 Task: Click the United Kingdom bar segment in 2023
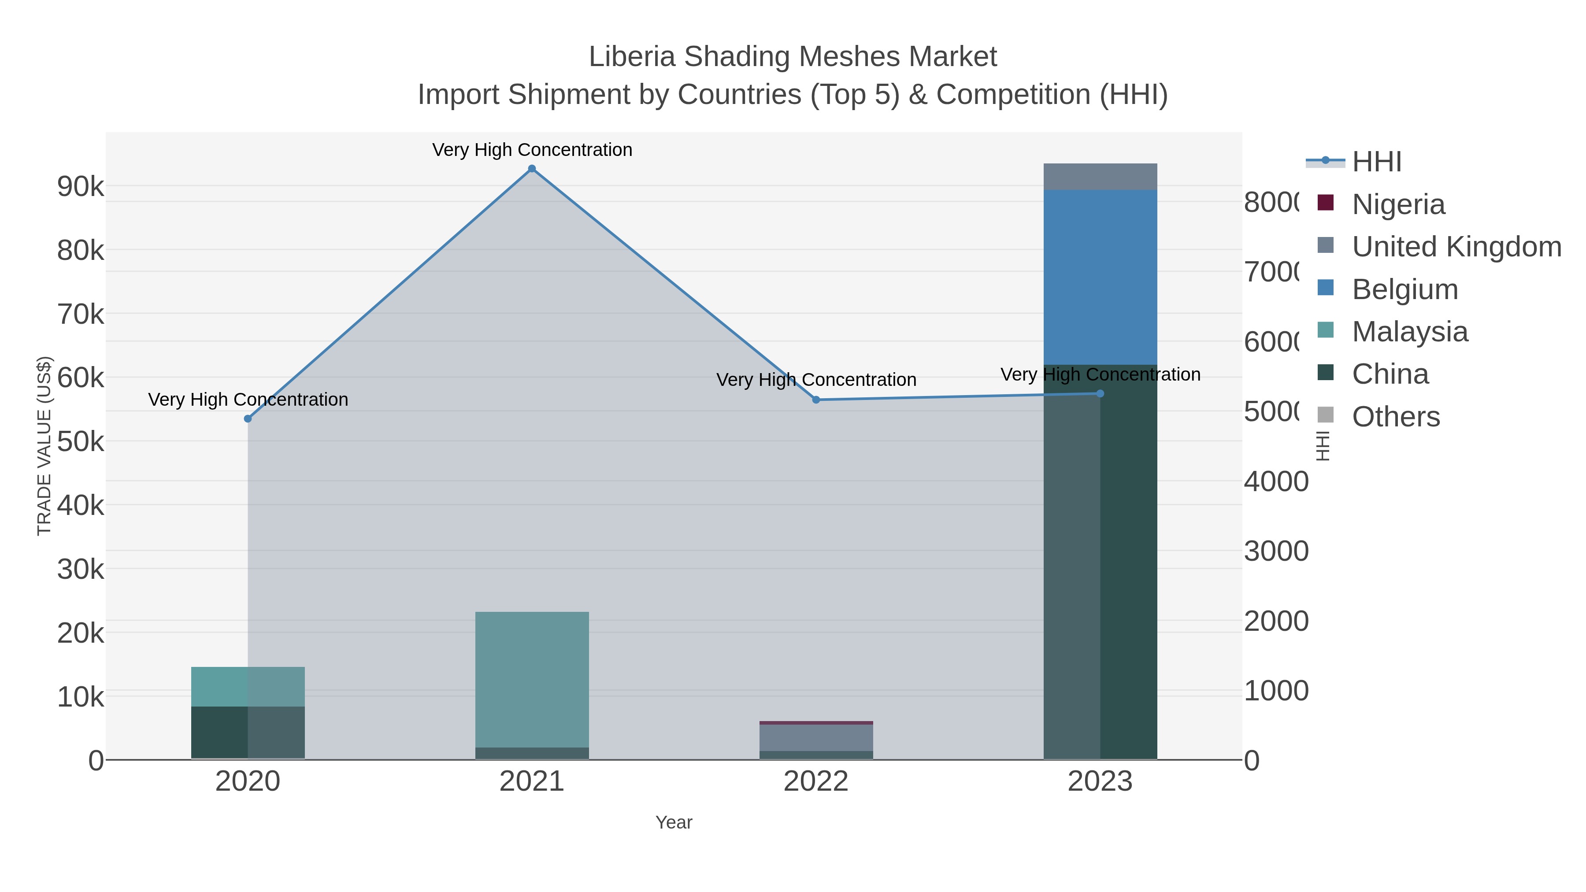1100,177
